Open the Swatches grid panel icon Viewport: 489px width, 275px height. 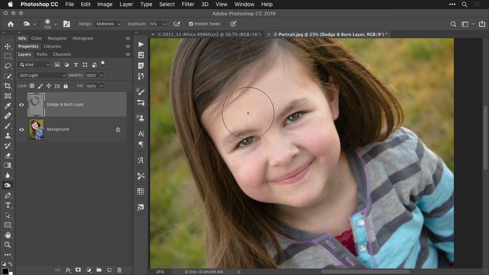141,191
